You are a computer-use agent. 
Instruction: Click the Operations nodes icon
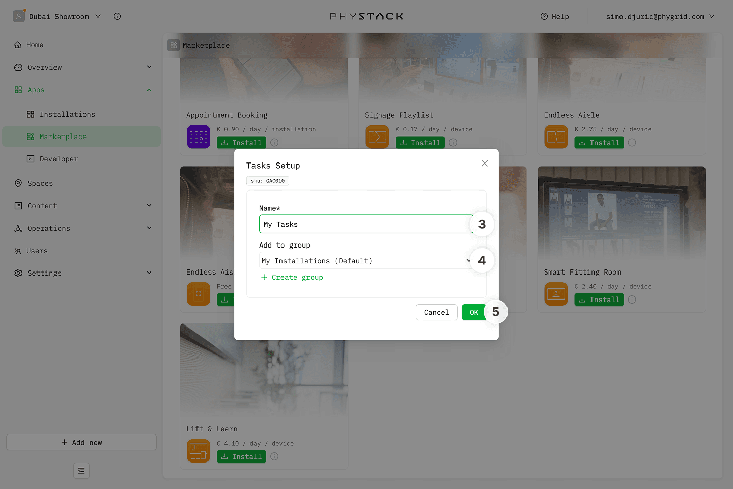pyautogui.click(x=18, y=228)
